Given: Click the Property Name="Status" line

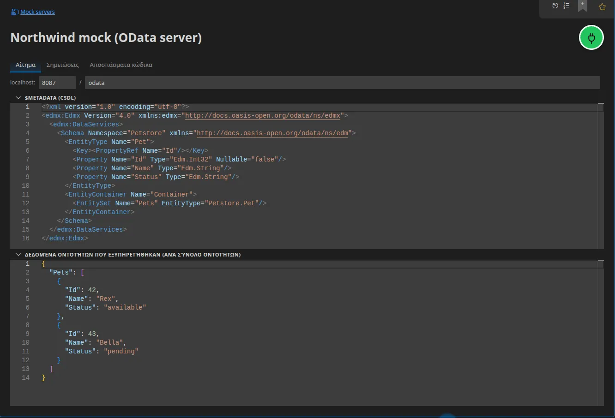Looking at the screenshot, I should point(156,177).
